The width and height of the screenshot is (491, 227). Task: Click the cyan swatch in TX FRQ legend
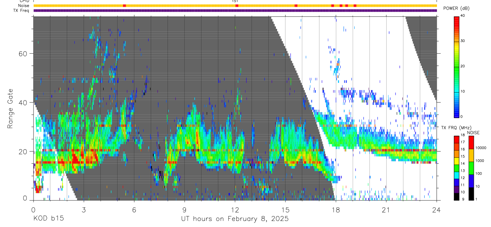457,175
